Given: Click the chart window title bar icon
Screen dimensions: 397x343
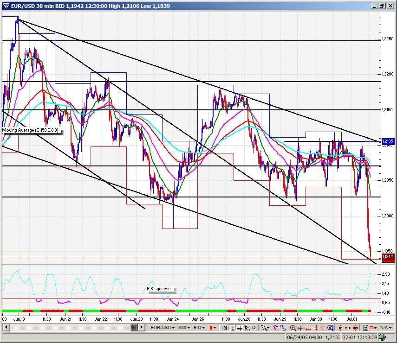Looking at the screenshot, I should 7,6.
